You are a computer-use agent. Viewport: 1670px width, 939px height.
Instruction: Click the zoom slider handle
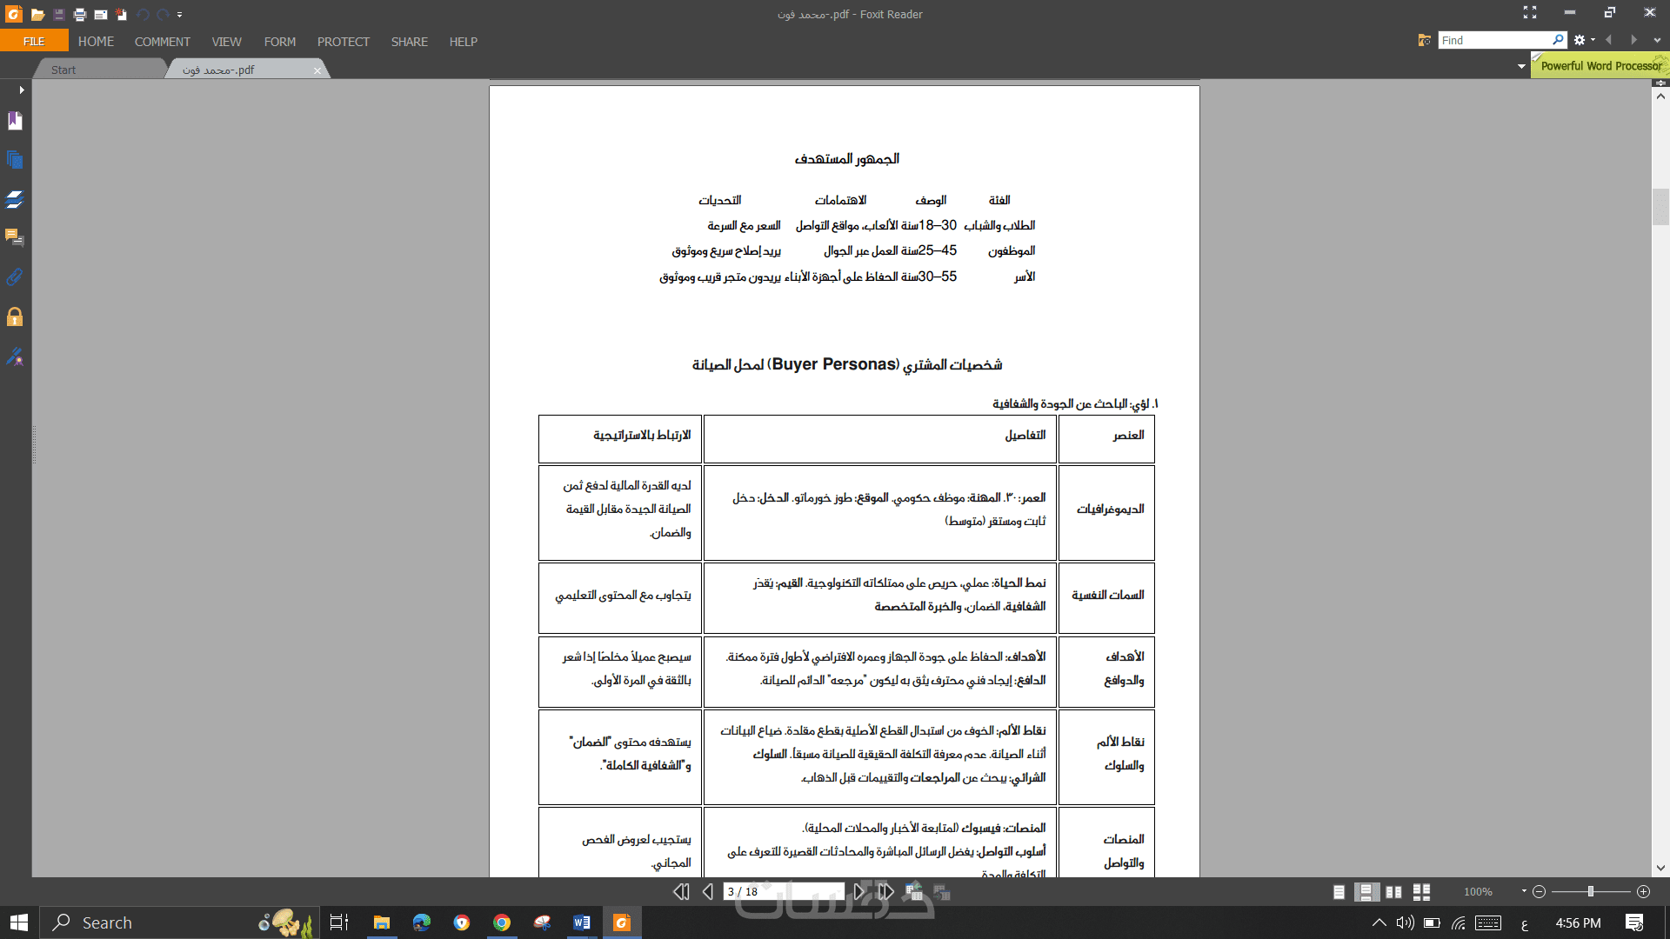1590,892
